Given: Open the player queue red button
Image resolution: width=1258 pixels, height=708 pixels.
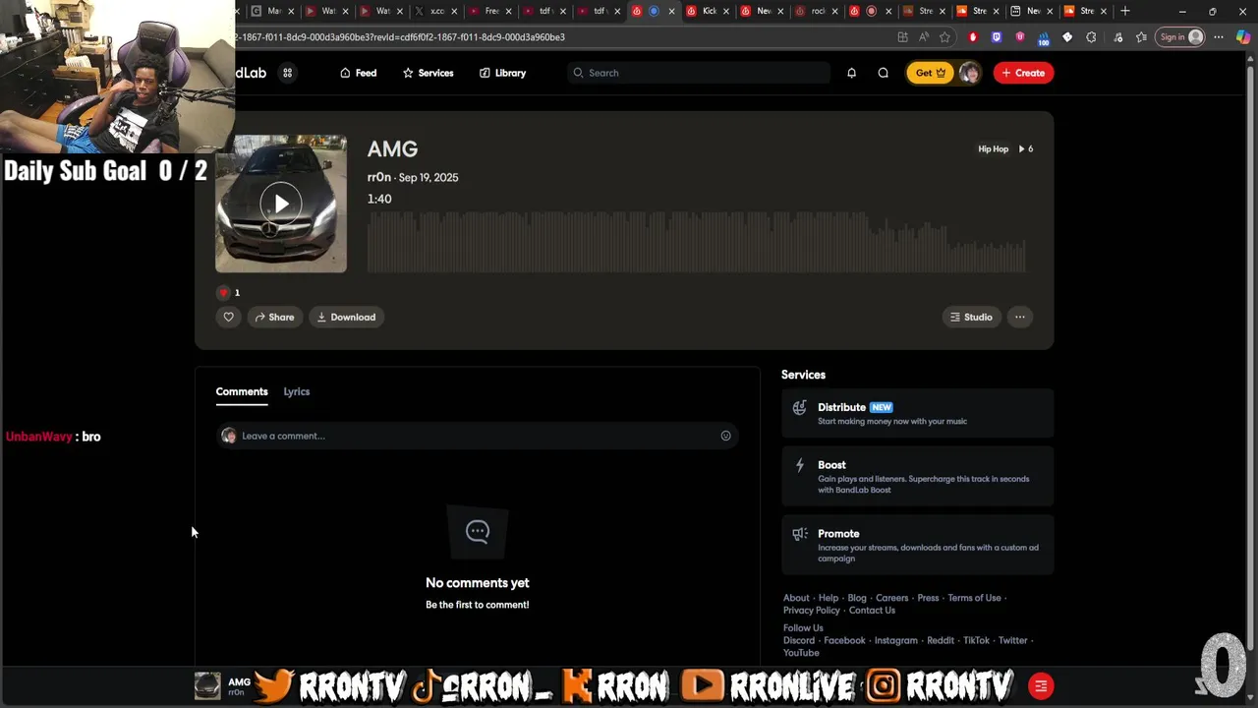Looking at the screenshot, I should (x=1040, y=686).
